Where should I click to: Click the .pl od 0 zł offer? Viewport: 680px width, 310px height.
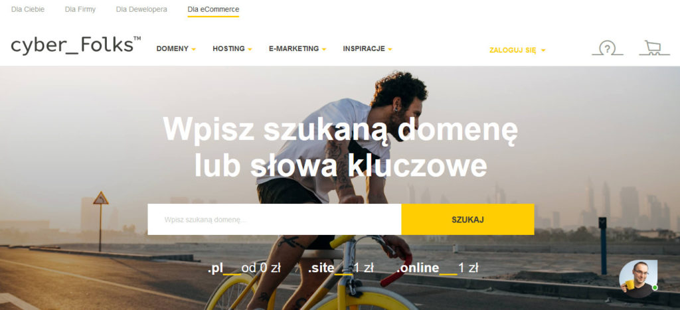click(244, 268)
